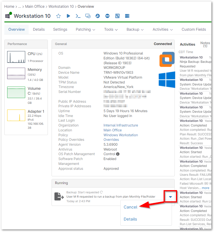Click the striped server icon in header

(x=127, y=16)
